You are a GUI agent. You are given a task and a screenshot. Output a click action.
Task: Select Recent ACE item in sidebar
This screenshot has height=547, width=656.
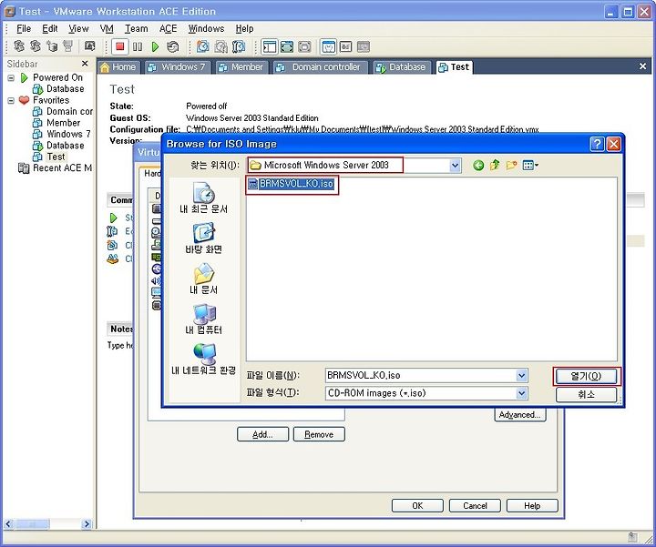pos(55,168)
